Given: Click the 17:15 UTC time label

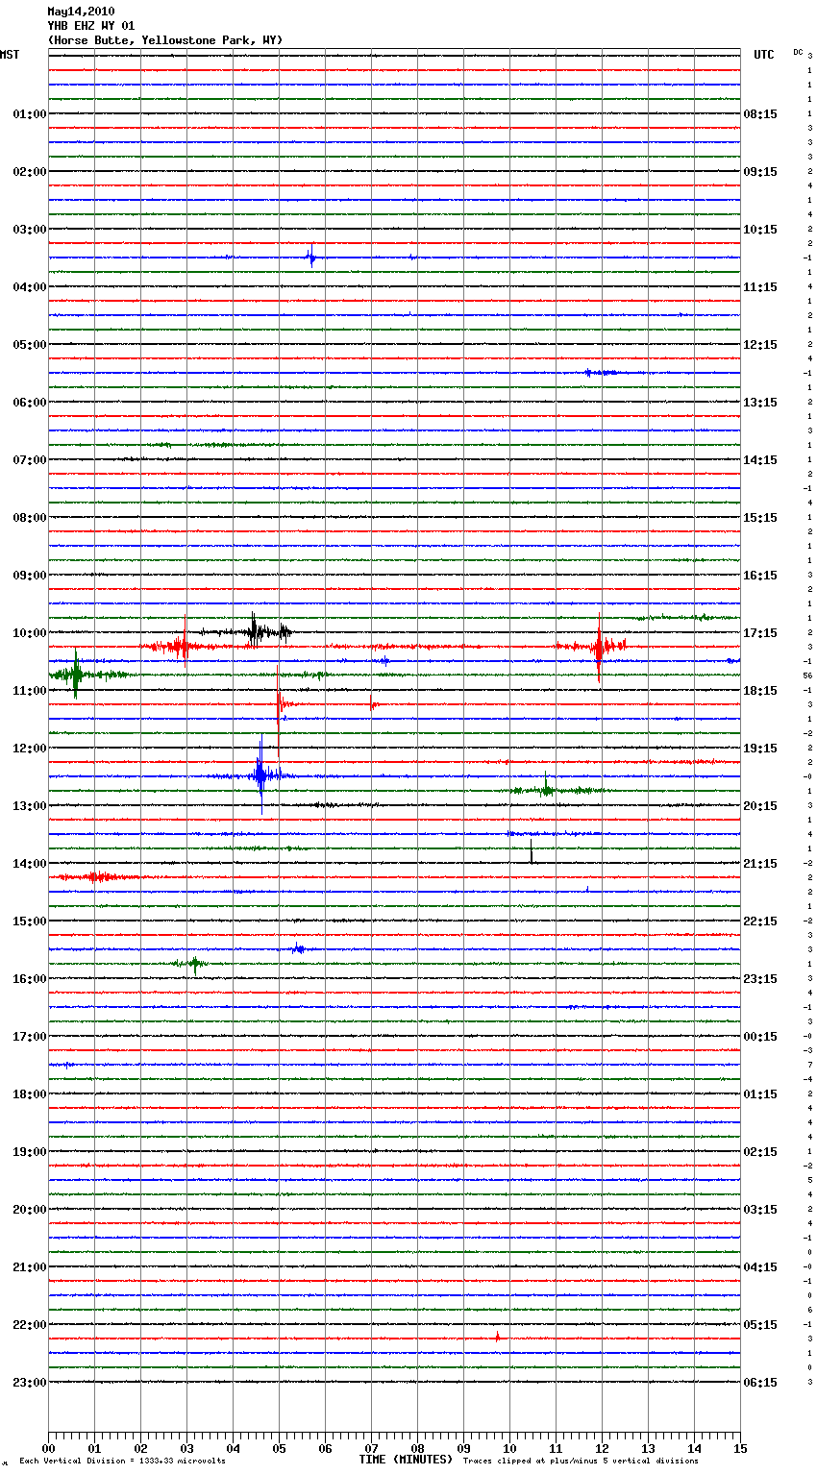Looking at the screenshot, I should pyautogui.click(x=760, y=633).
